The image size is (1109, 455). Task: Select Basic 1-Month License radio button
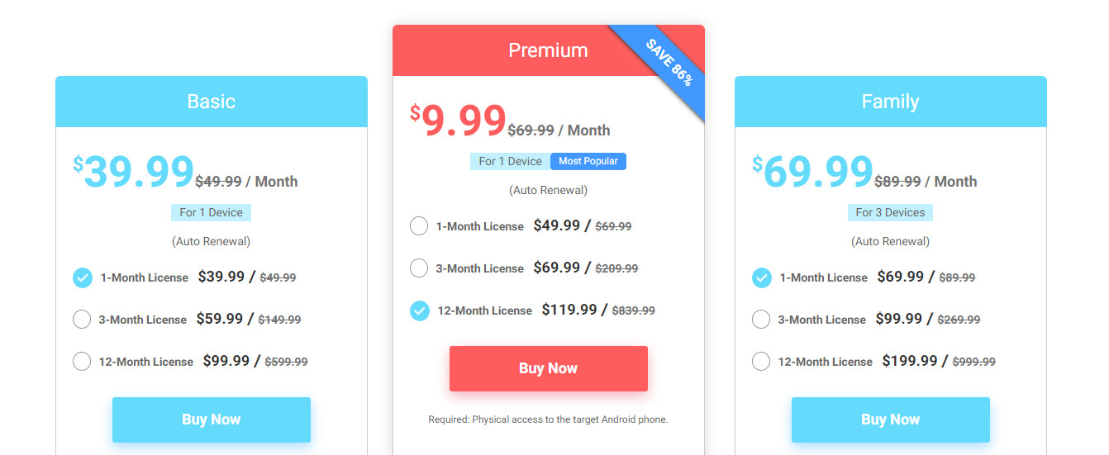click(82, 277)
